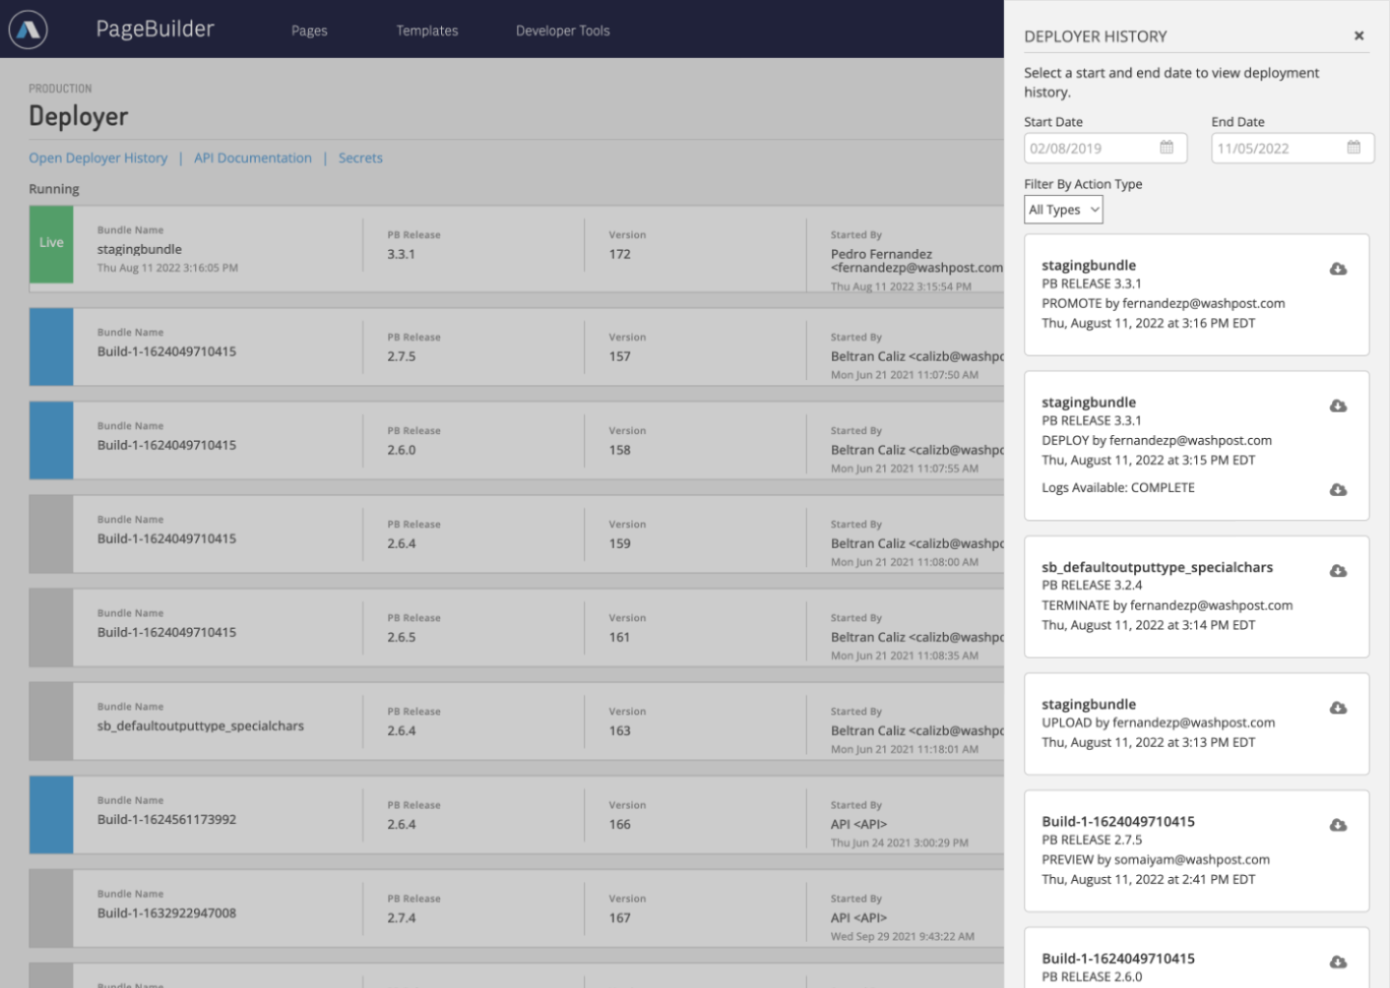Open the Developer Tools menu
1390x988 pixels.
[x=563, y=31]
